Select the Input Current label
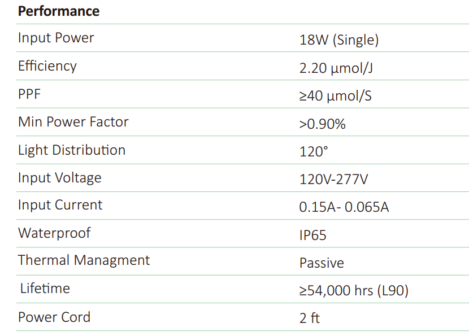 [x=60, y=205]
